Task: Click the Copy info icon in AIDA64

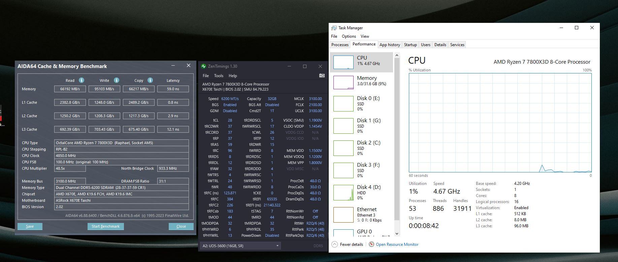Action: [x=150, y=80]
